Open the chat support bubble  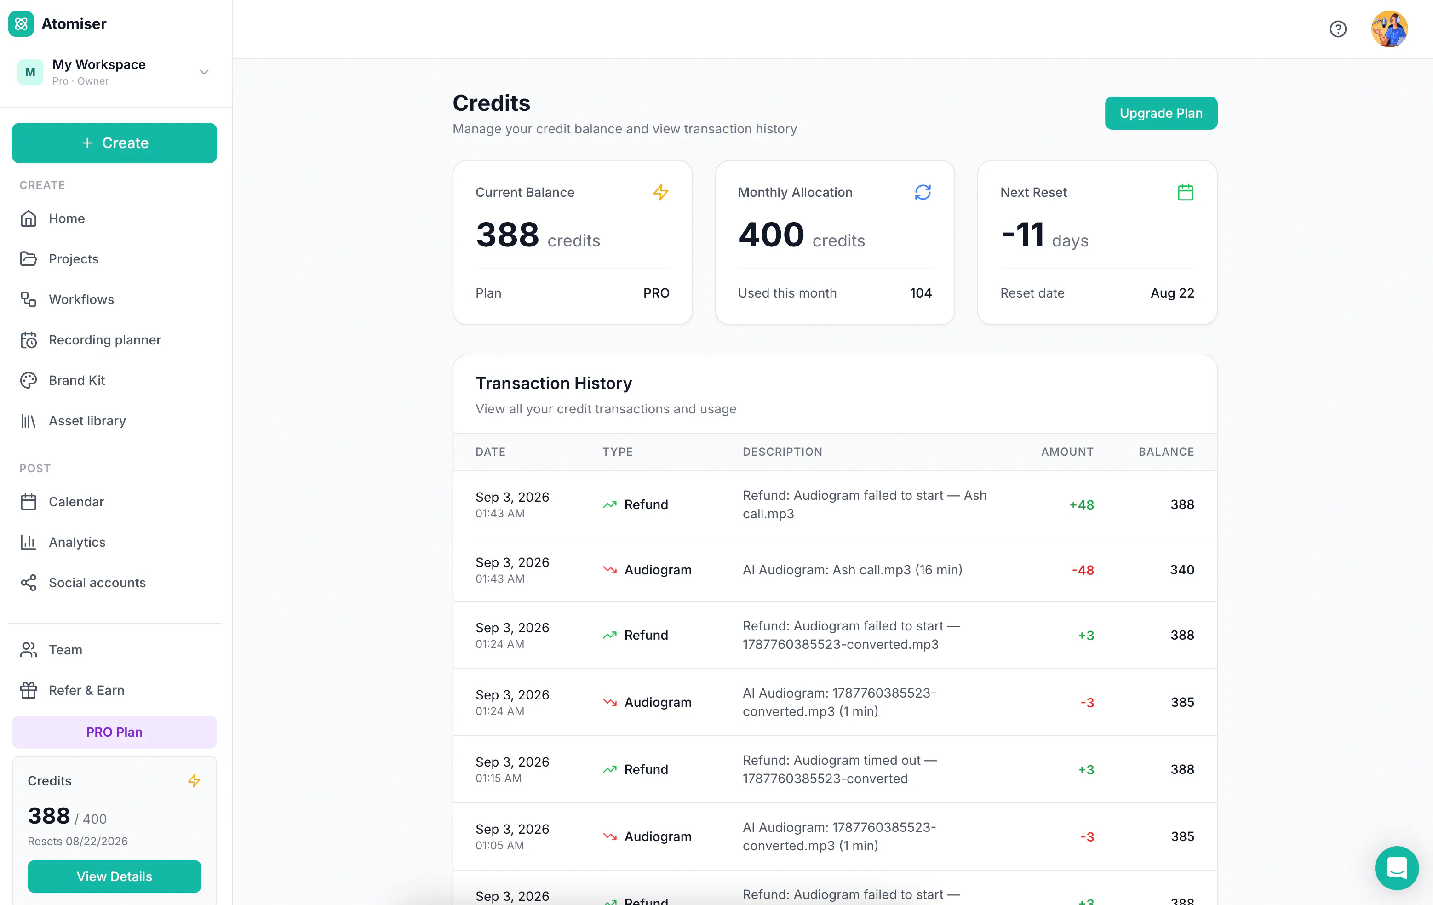coord(1397,868)
